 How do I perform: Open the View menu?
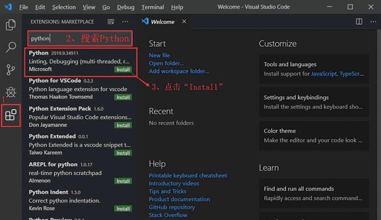click(89, 7)
